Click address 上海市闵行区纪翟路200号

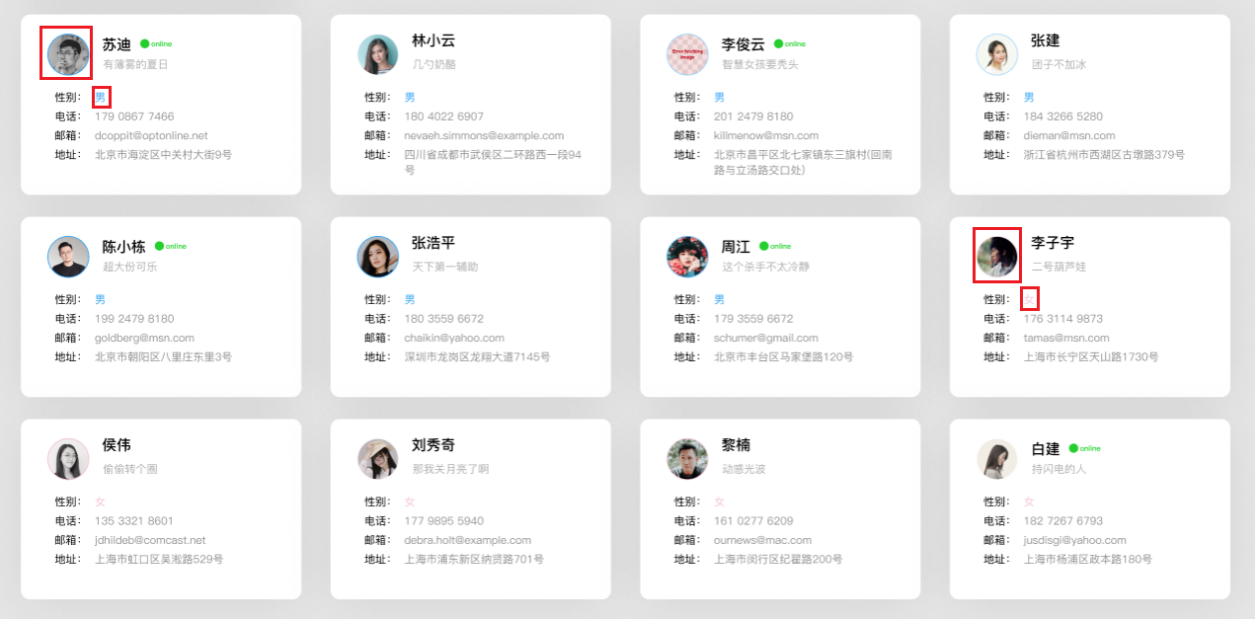tap(777, 559)
